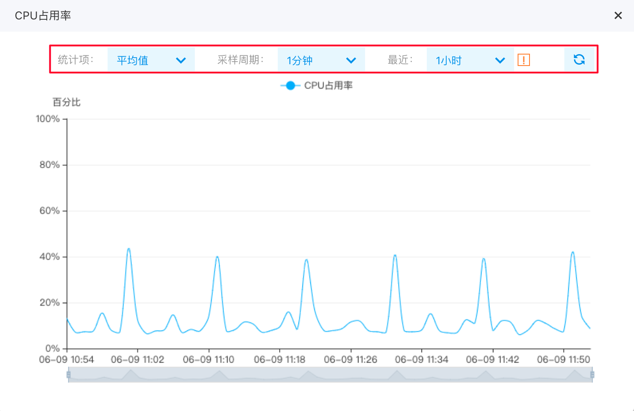Click the 采样周期 label
The width and height of the screenshot is (634, 411).
point(240,60)
